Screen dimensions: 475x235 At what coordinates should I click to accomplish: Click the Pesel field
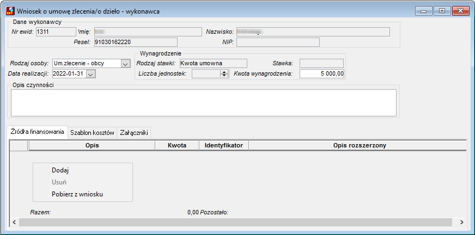tap(136, 42)
